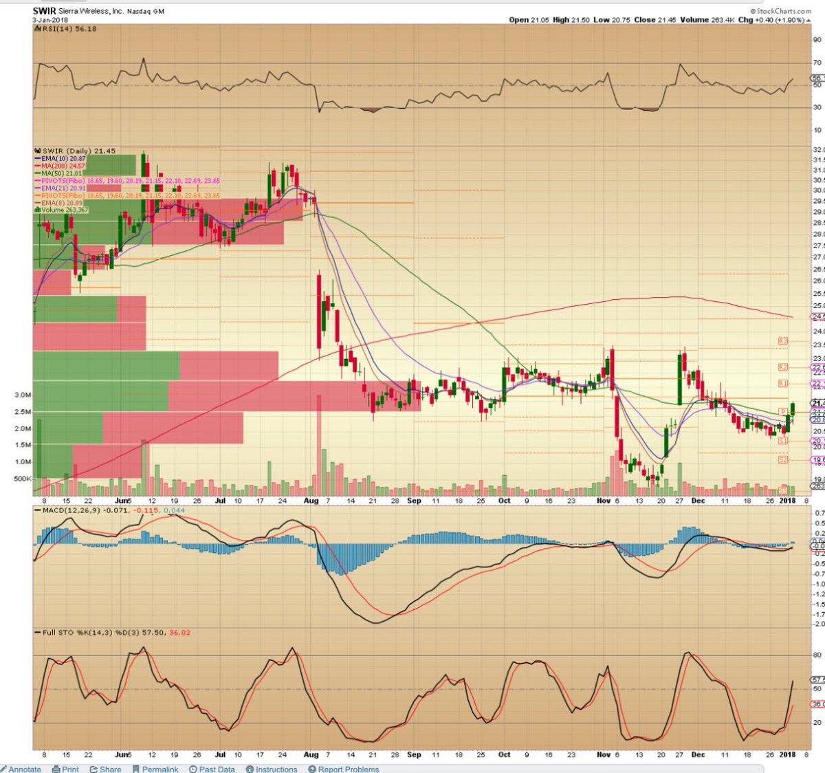Toggle the MA(50) overlay visibility
825x773 pixels.
pyautogui.click(x=38, y=173)
